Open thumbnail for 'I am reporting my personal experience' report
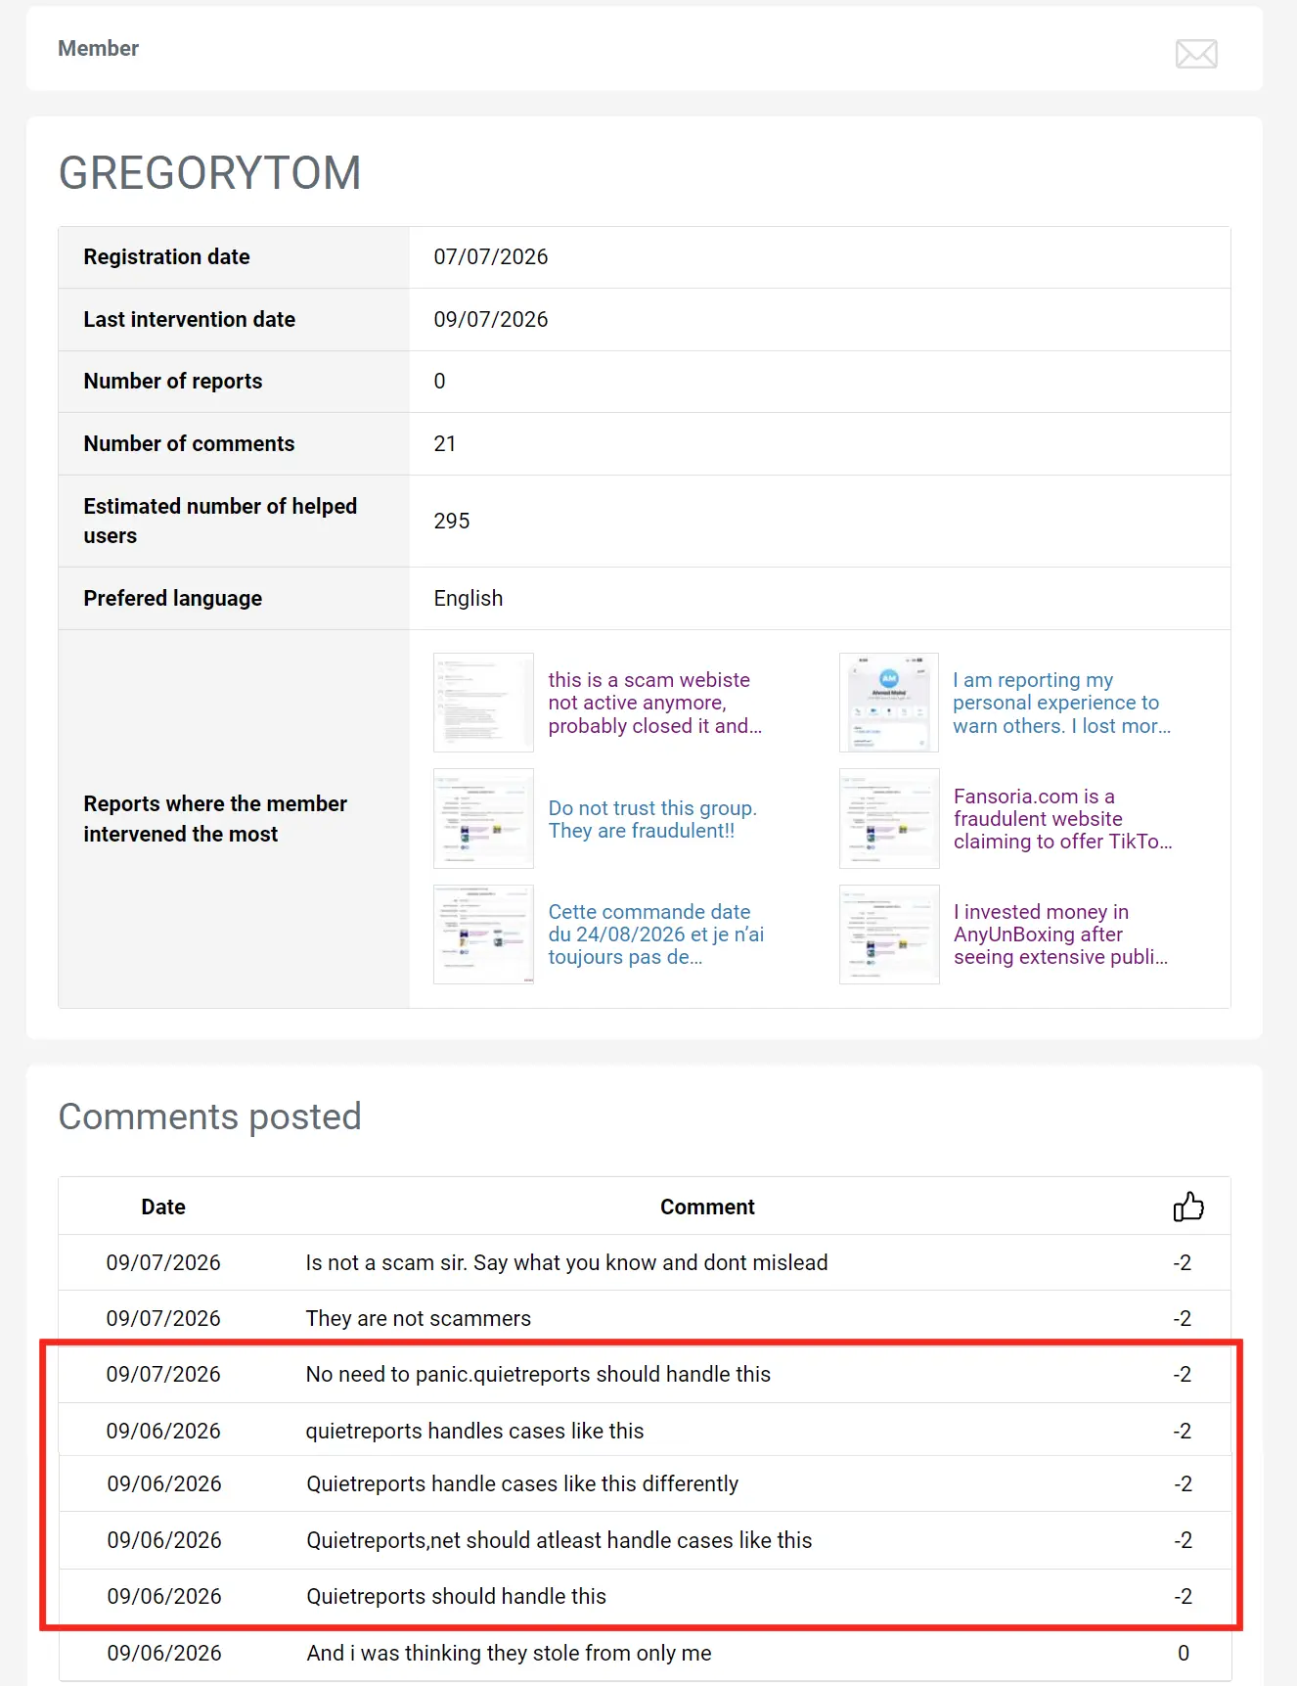The width and height of the screenshot is (1297, 1686). tap(889, 703)
